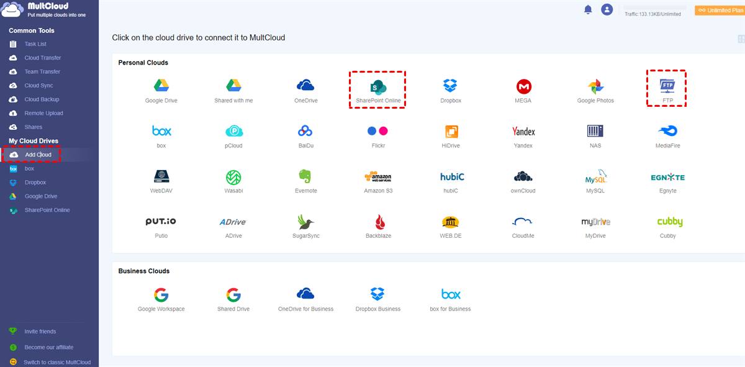This screenshot has height=367, width=745.
Task: Choose BaiDu cloud
Action: tap(305, 136)
